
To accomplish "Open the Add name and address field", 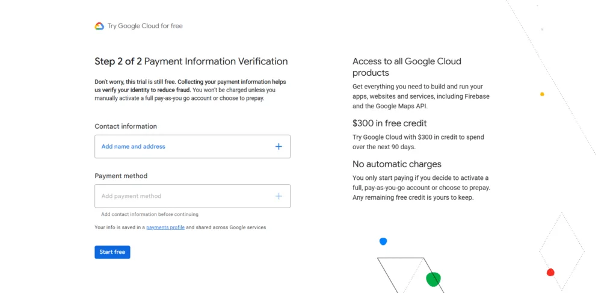I will (192, 147).
